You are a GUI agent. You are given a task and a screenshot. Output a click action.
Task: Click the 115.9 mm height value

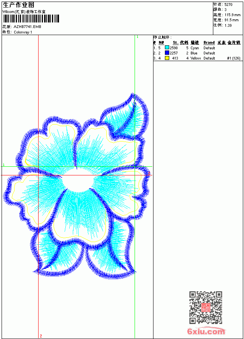[x=233, y=15]
